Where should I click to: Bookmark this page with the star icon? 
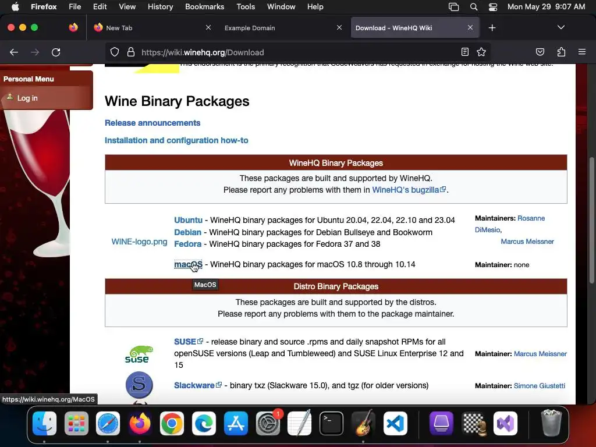click(x=481, y=52)
